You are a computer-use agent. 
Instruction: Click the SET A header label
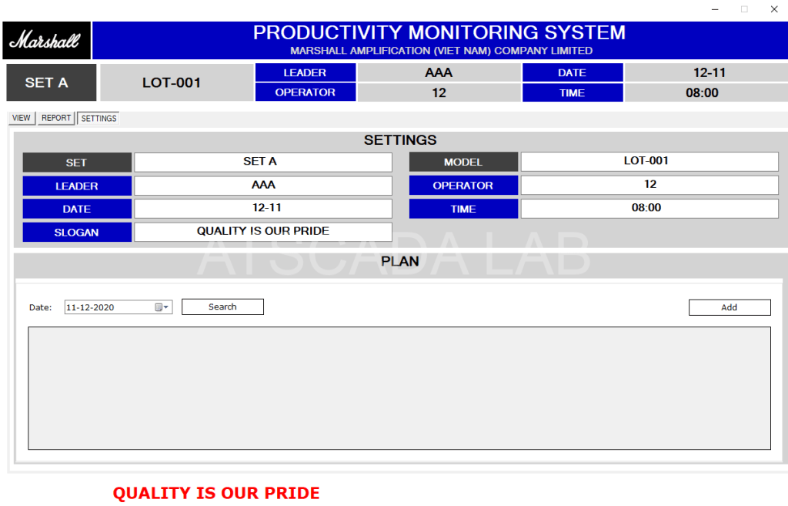tap(52, 82)
